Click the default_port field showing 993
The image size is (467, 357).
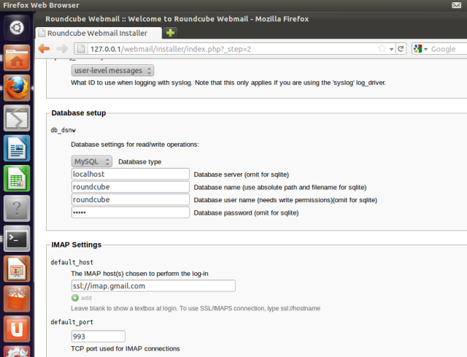coord(98,337)
